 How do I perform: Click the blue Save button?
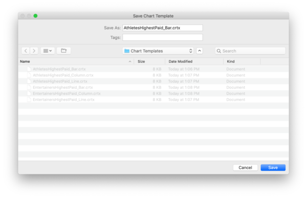273,167
